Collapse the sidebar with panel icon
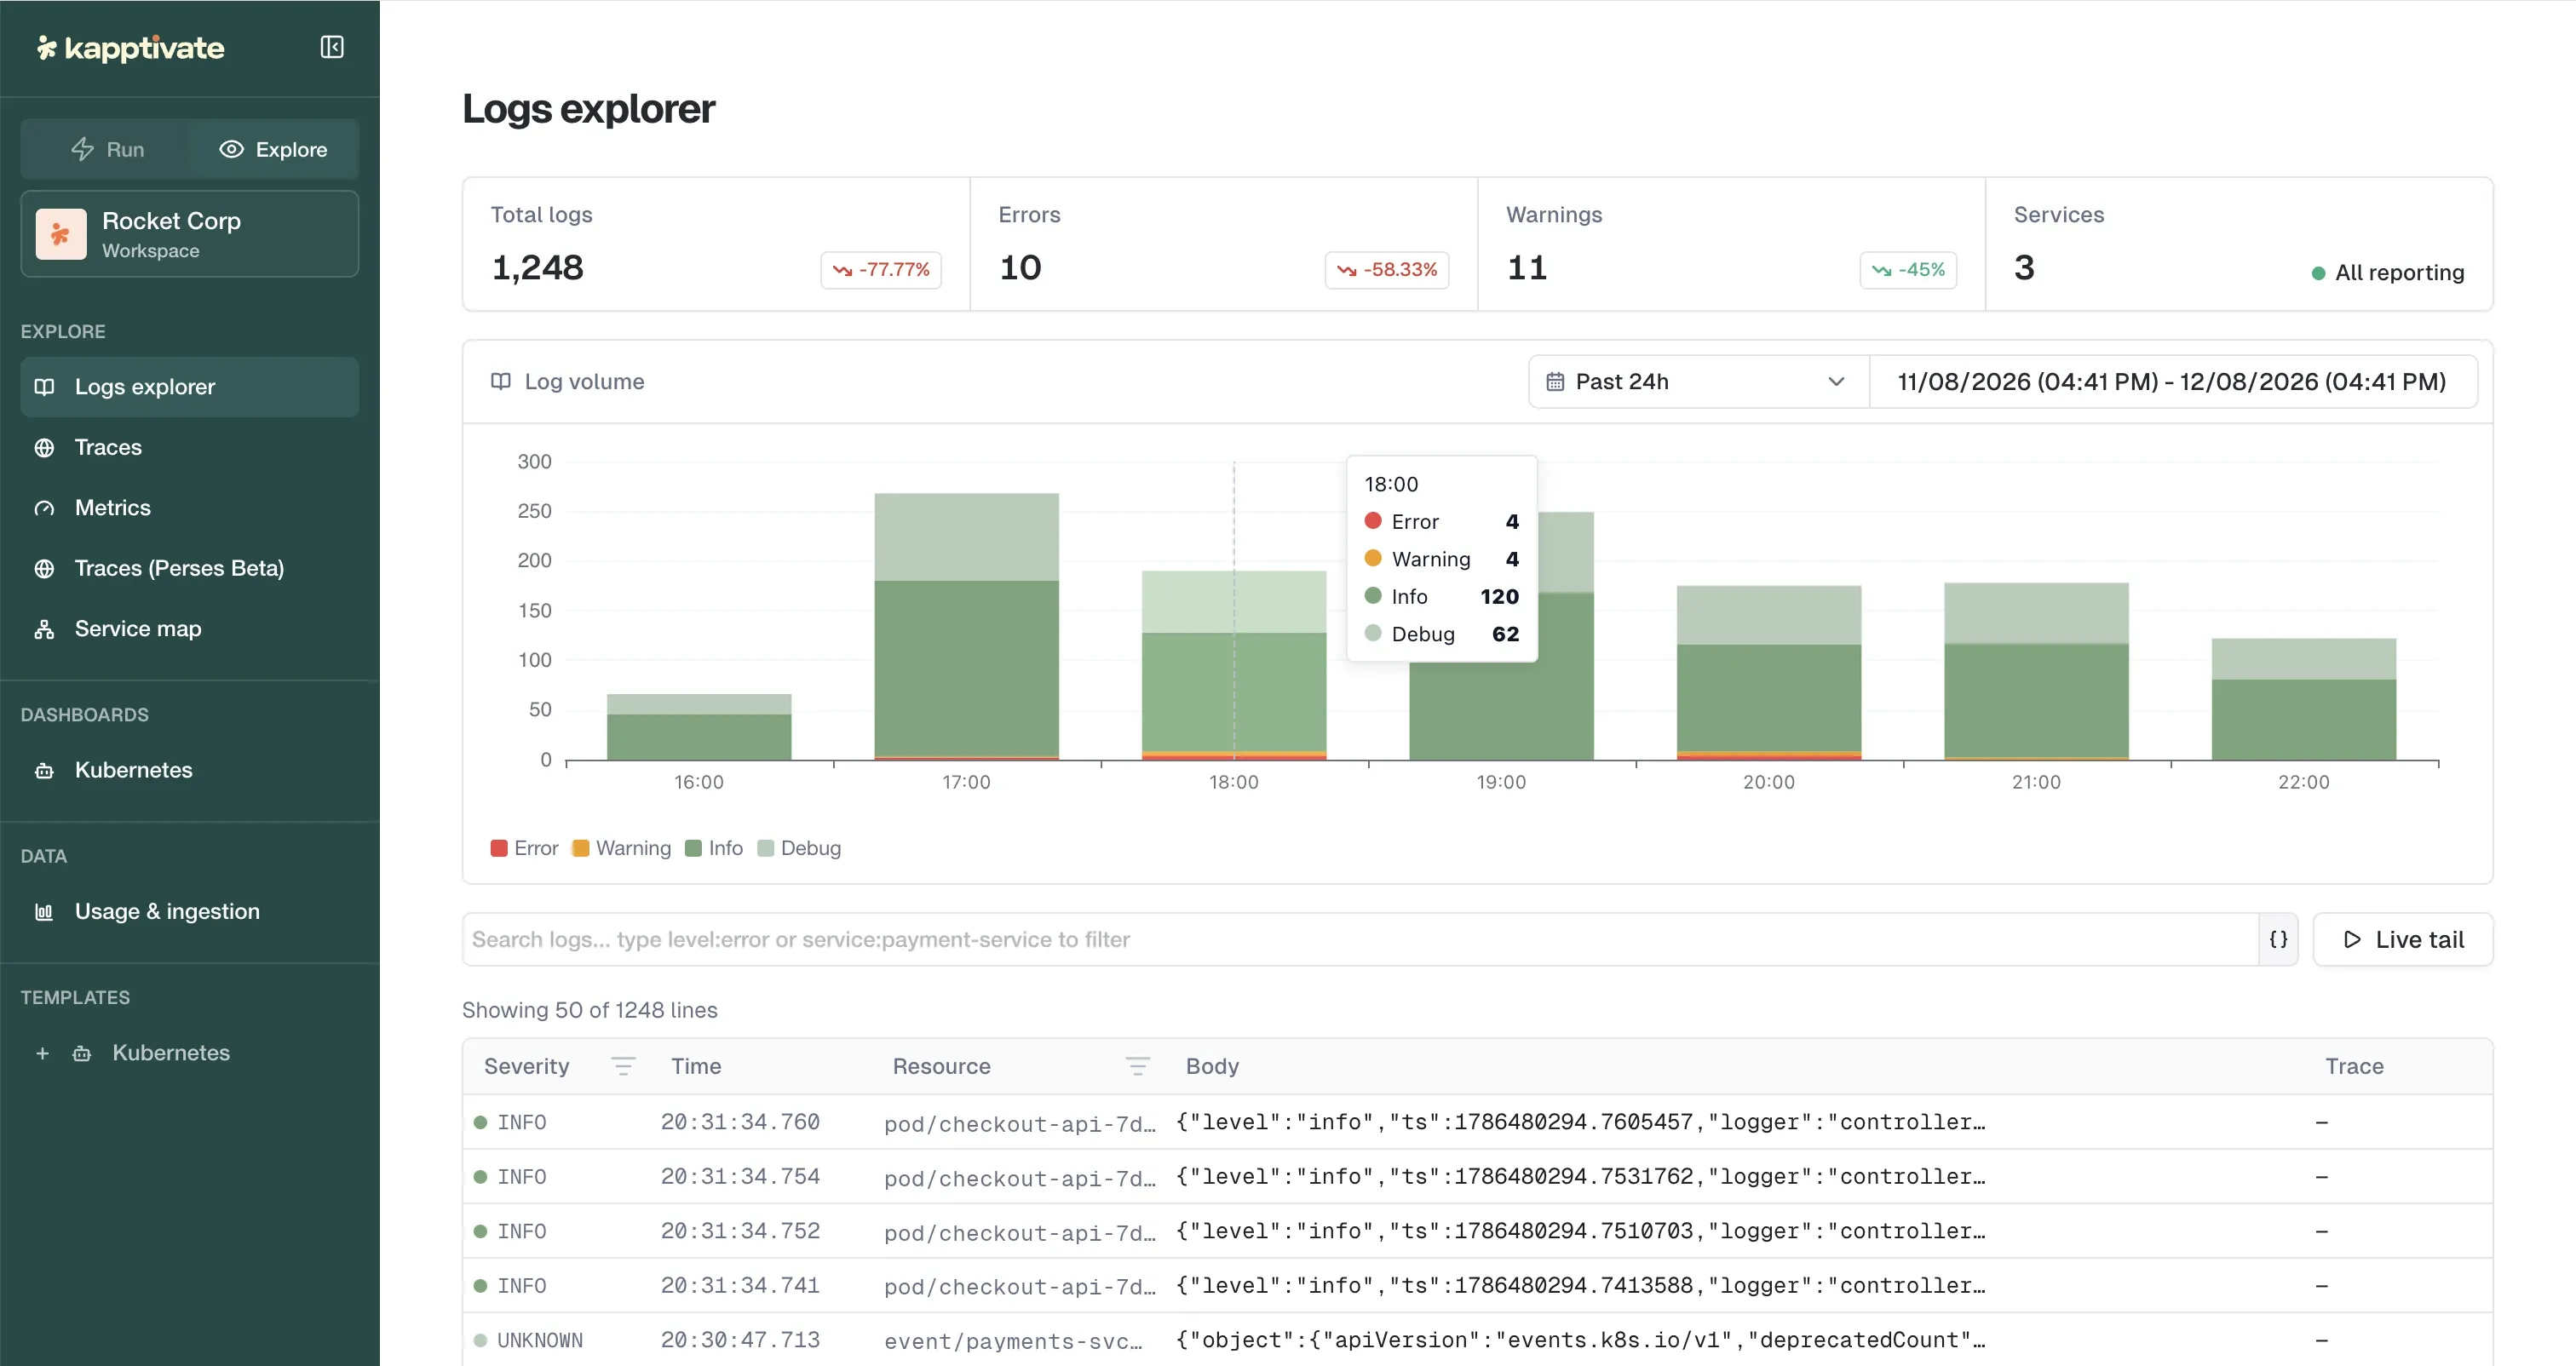The height and width of the screenshot is (1366, 2576). (x=332, y=47)
